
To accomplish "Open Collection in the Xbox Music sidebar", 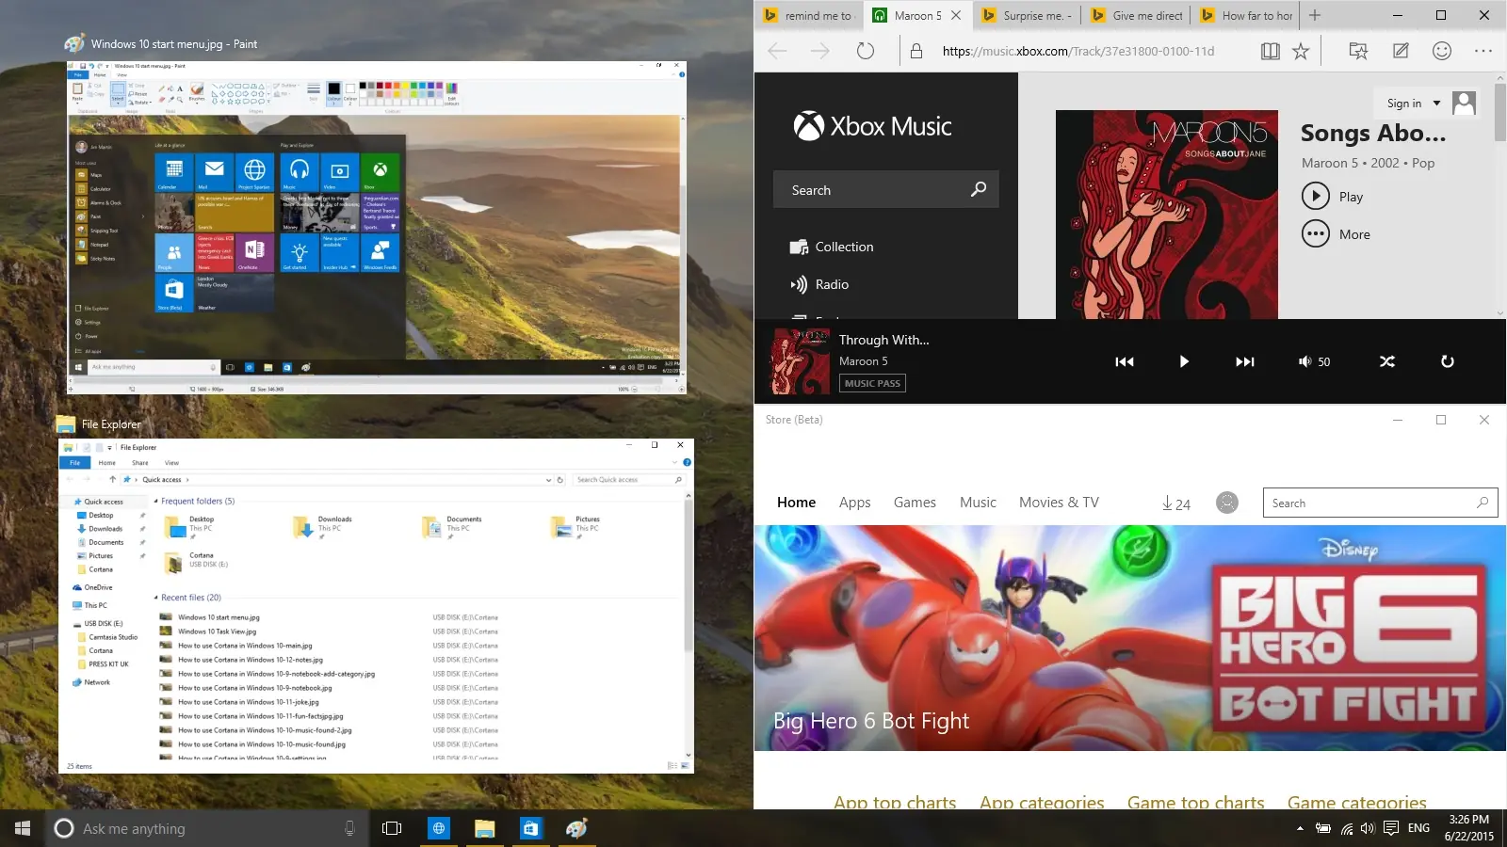I will (x=832, y=247).
